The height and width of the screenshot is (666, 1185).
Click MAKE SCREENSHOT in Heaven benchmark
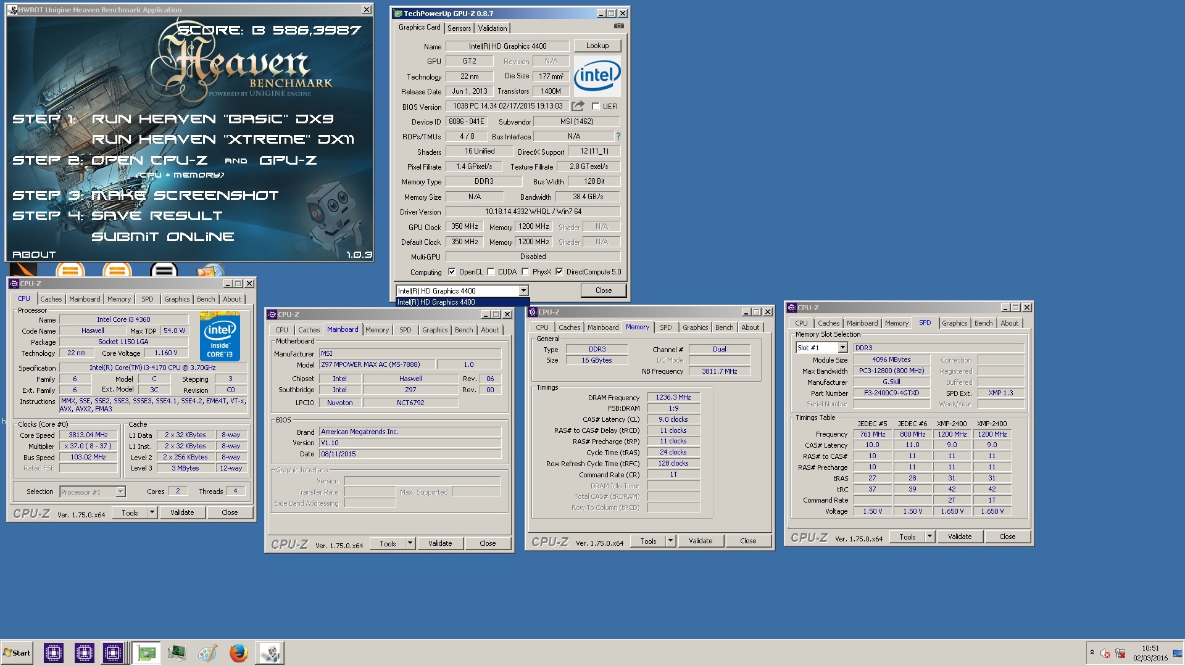coord(185,195)
